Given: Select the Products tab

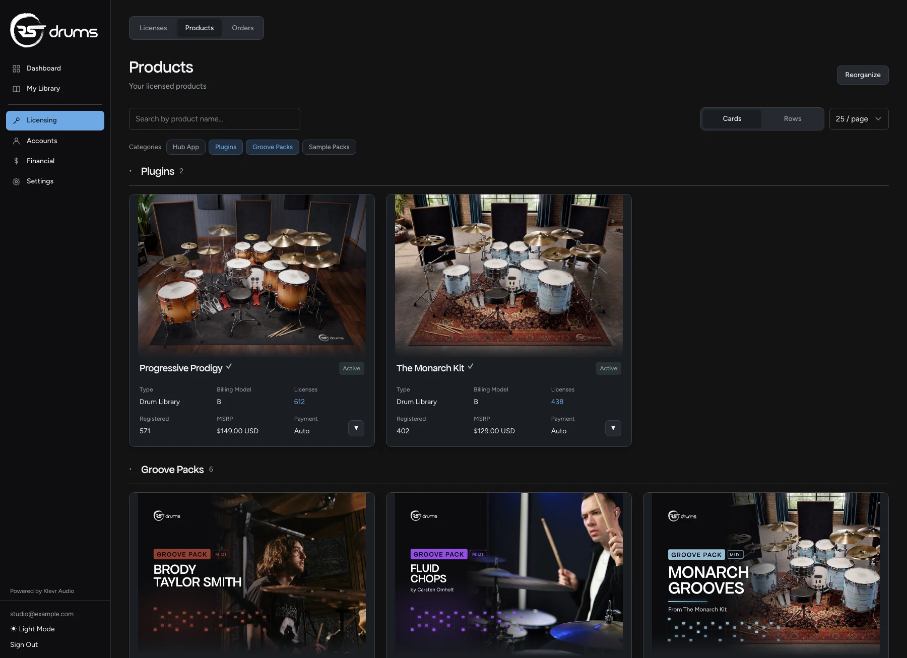Looking at the screenshot, I should point(200,28).
